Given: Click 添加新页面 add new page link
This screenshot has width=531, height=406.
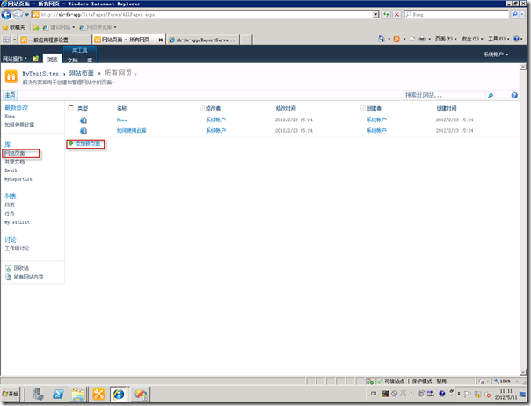Looking at the screenshot, I should pyautogui.click(x=87, y=144).
